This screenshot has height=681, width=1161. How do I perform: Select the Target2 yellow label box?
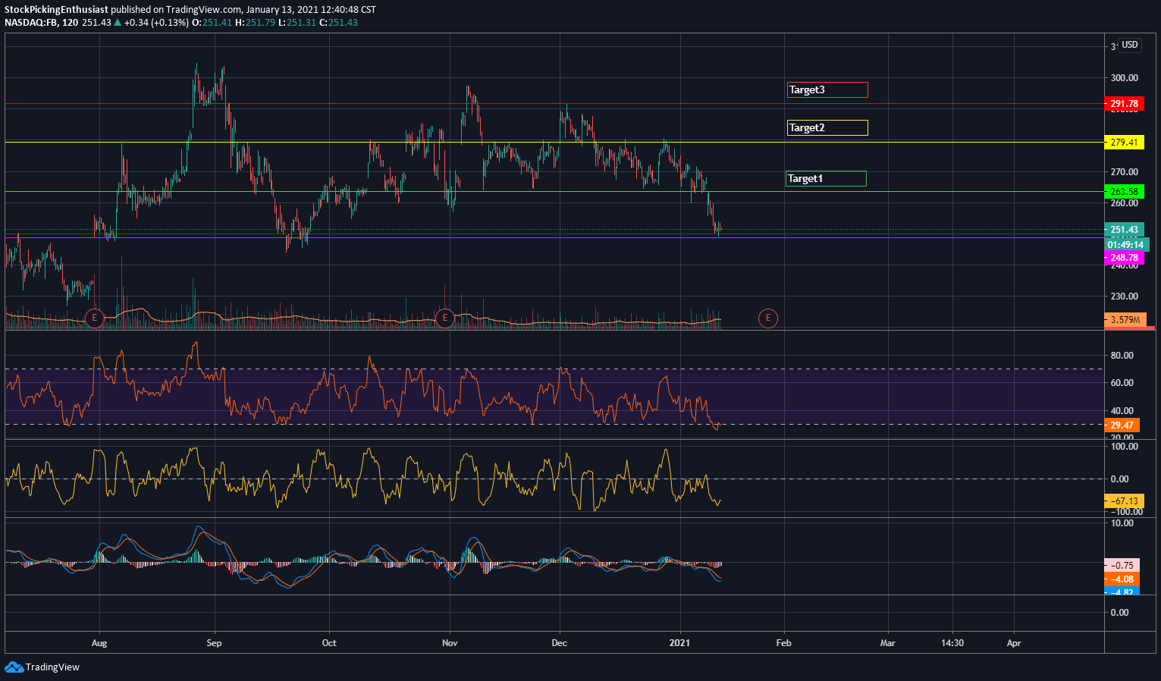point(827,127)
